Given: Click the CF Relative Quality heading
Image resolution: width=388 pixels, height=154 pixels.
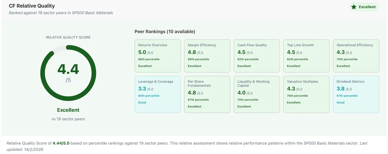Looking at the screenshot, I should [x=32, y=6].
